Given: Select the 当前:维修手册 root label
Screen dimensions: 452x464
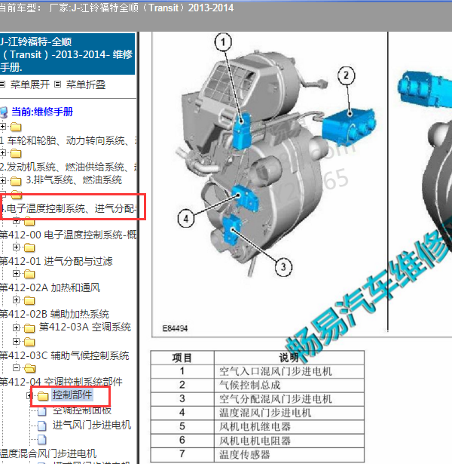Looking at the screenshot, I should click(42, 112).
